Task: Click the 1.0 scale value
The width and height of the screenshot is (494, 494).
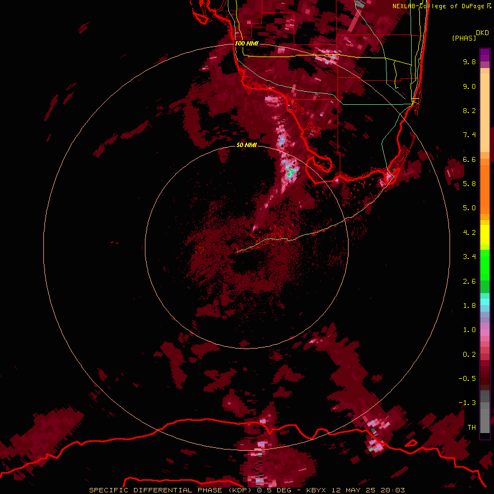Action: pos(469,330)
